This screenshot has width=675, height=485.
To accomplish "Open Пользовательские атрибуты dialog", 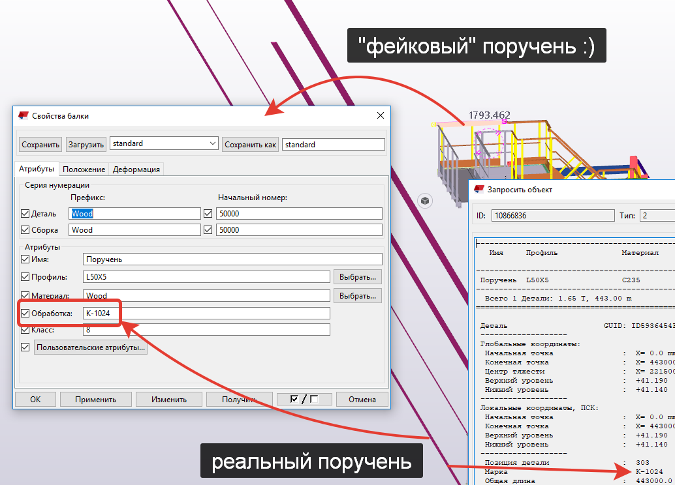I will (x=91, y=348).
